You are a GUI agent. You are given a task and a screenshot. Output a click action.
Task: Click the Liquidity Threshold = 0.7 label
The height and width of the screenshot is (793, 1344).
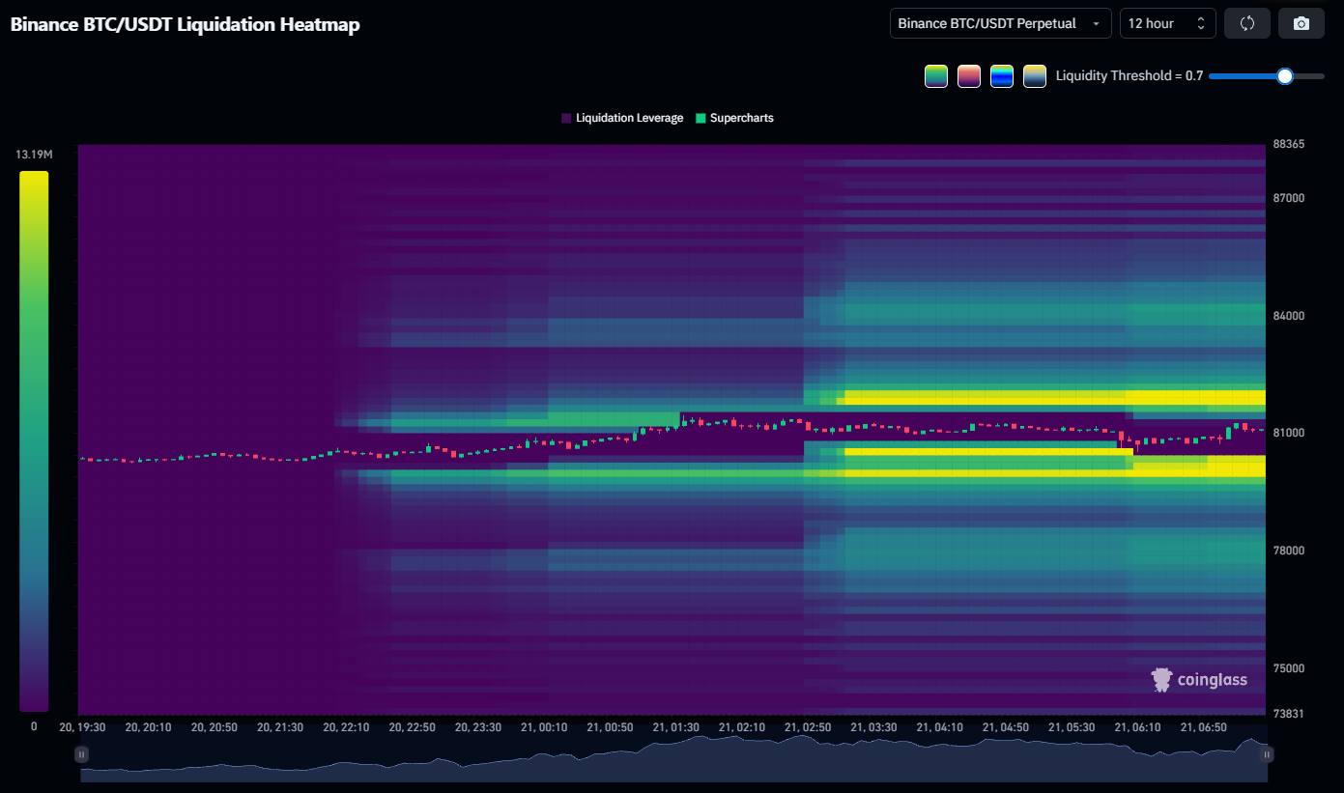pyautogui.click(x=1130, y=76)
